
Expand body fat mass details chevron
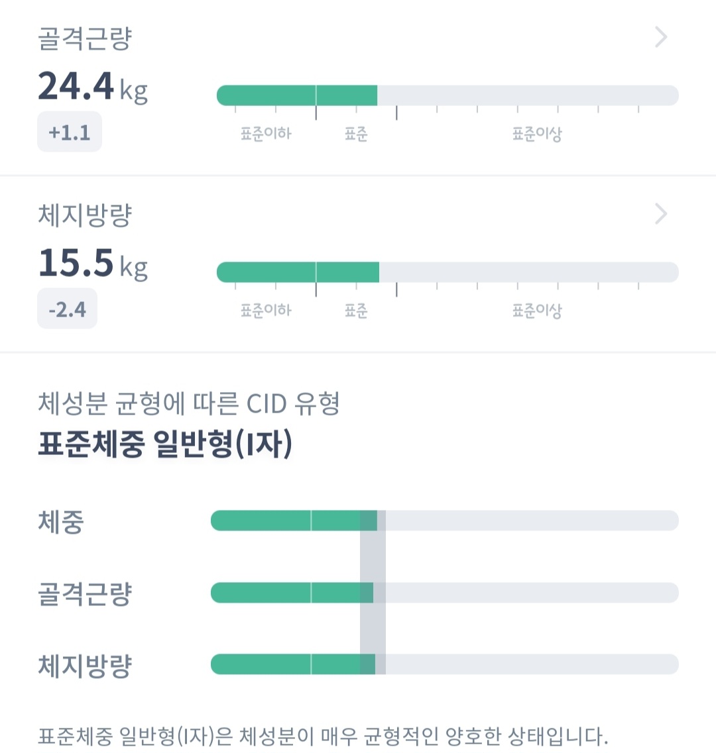click(660, 214)
